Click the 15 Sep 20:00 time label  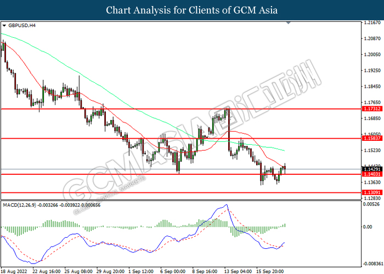(x=270, y=271)
